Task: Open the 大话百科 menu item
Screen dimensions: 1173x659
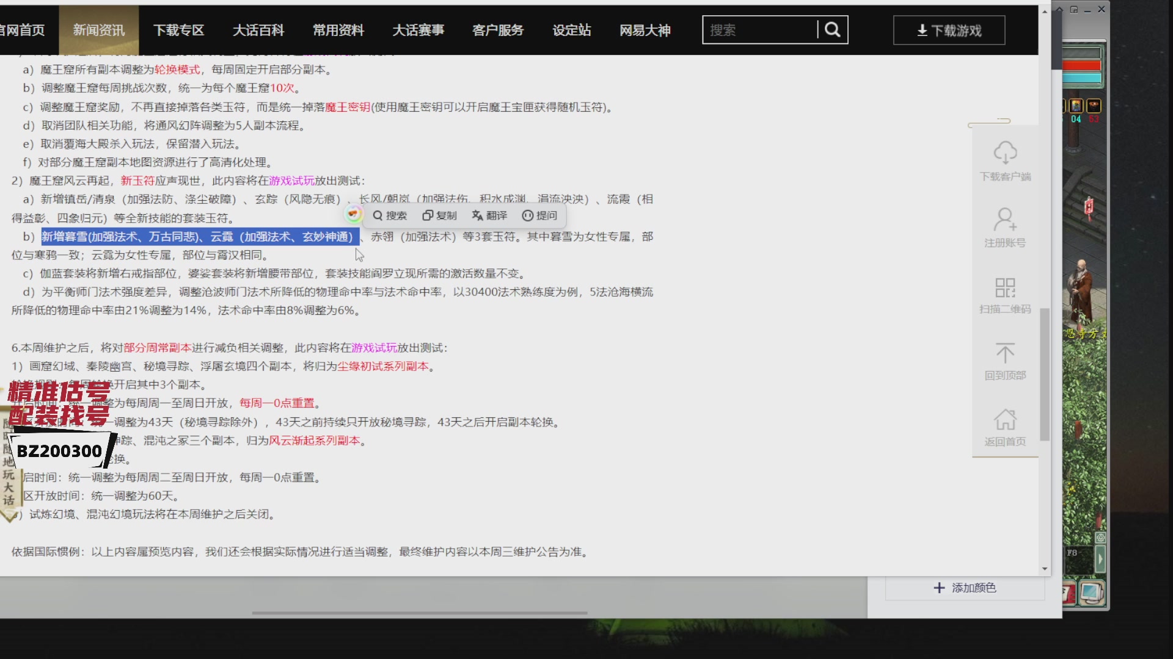Action: (x=258, y=29)
